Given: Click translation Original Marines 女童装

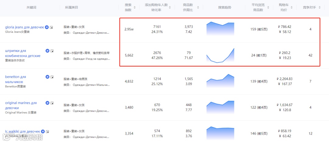Looking at the screenshot, I should (21, 112).
